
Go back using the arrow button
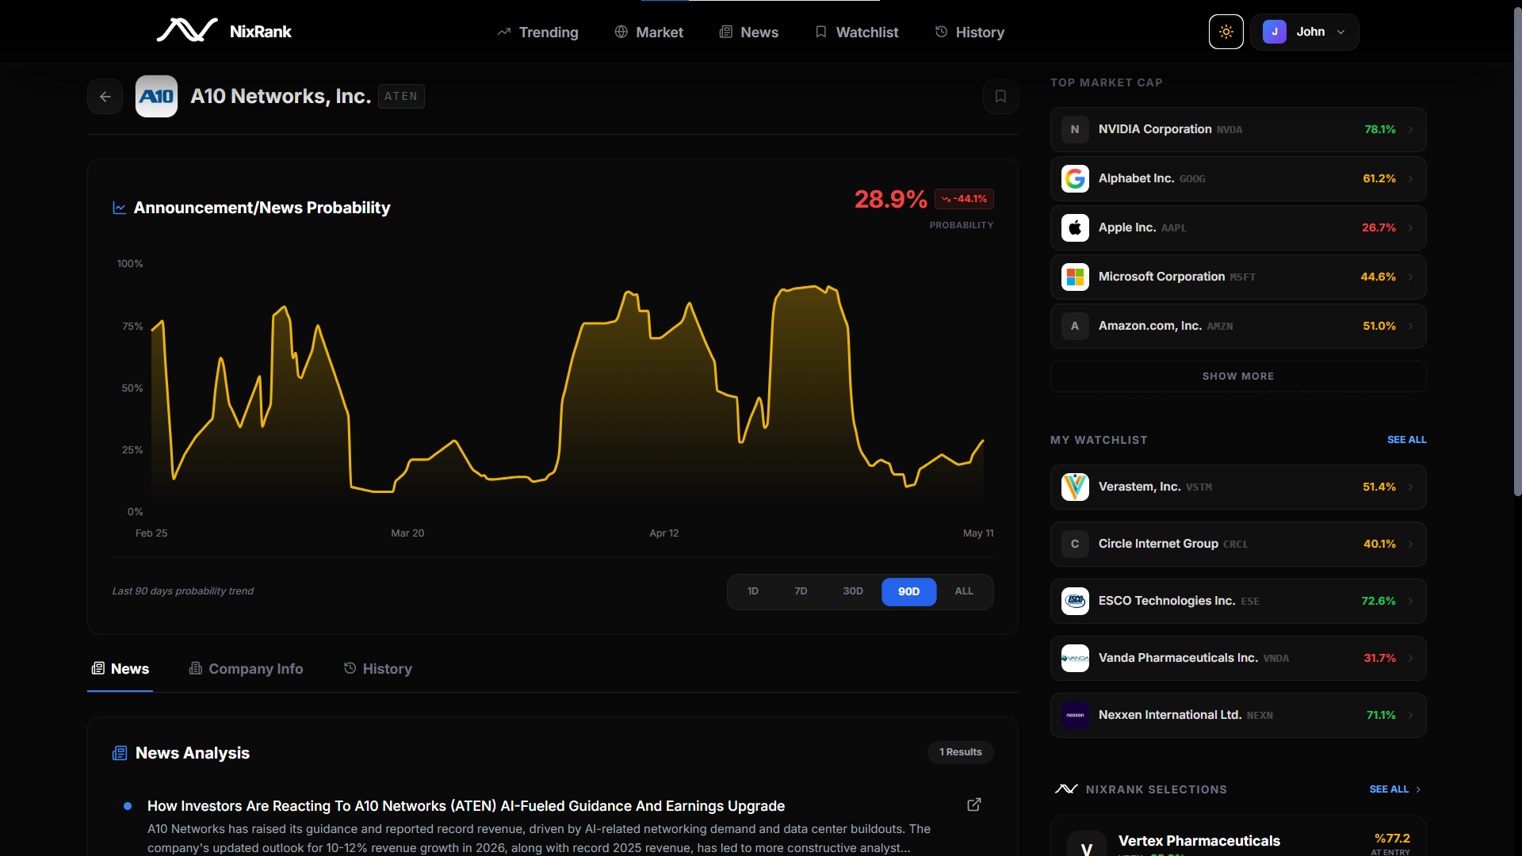pyautogui.click(x=105, y=97)
